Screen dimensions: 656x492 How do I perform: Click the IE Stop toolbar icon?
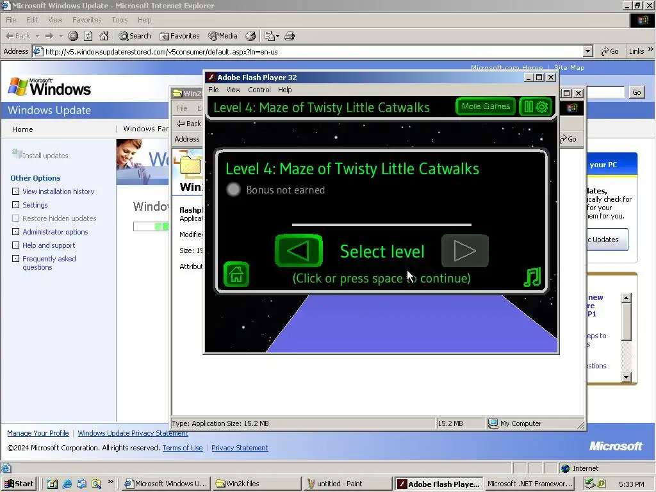[73, 36]
